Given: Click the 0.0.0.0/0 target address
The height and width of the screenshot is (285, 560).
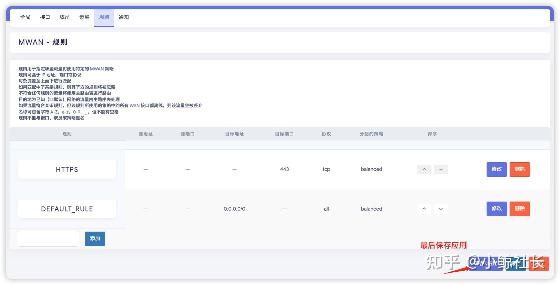Looking at the screenshot, I should [x=234, y=209].
